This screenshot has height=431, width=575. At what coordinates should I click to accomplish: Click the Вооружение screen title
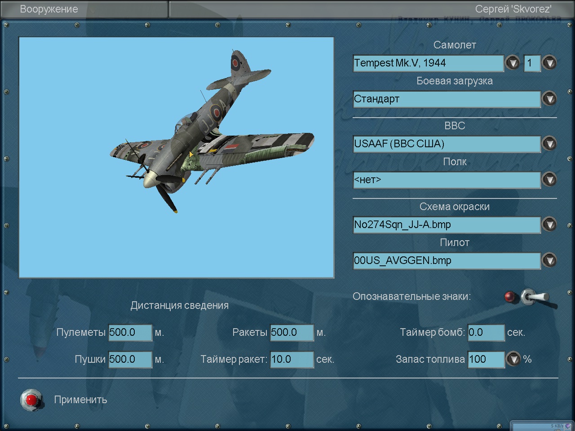tap(49, 9)
